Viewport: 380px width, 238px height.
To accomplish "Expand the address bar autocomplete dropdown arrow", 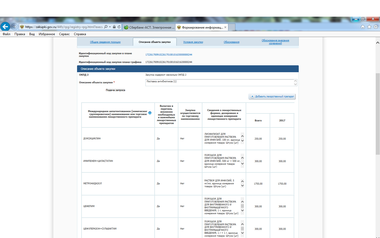I will point(110,27).
